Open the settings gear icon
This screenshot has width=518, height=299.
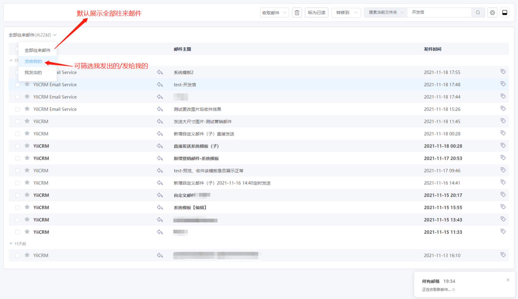[x=492, y=12]
